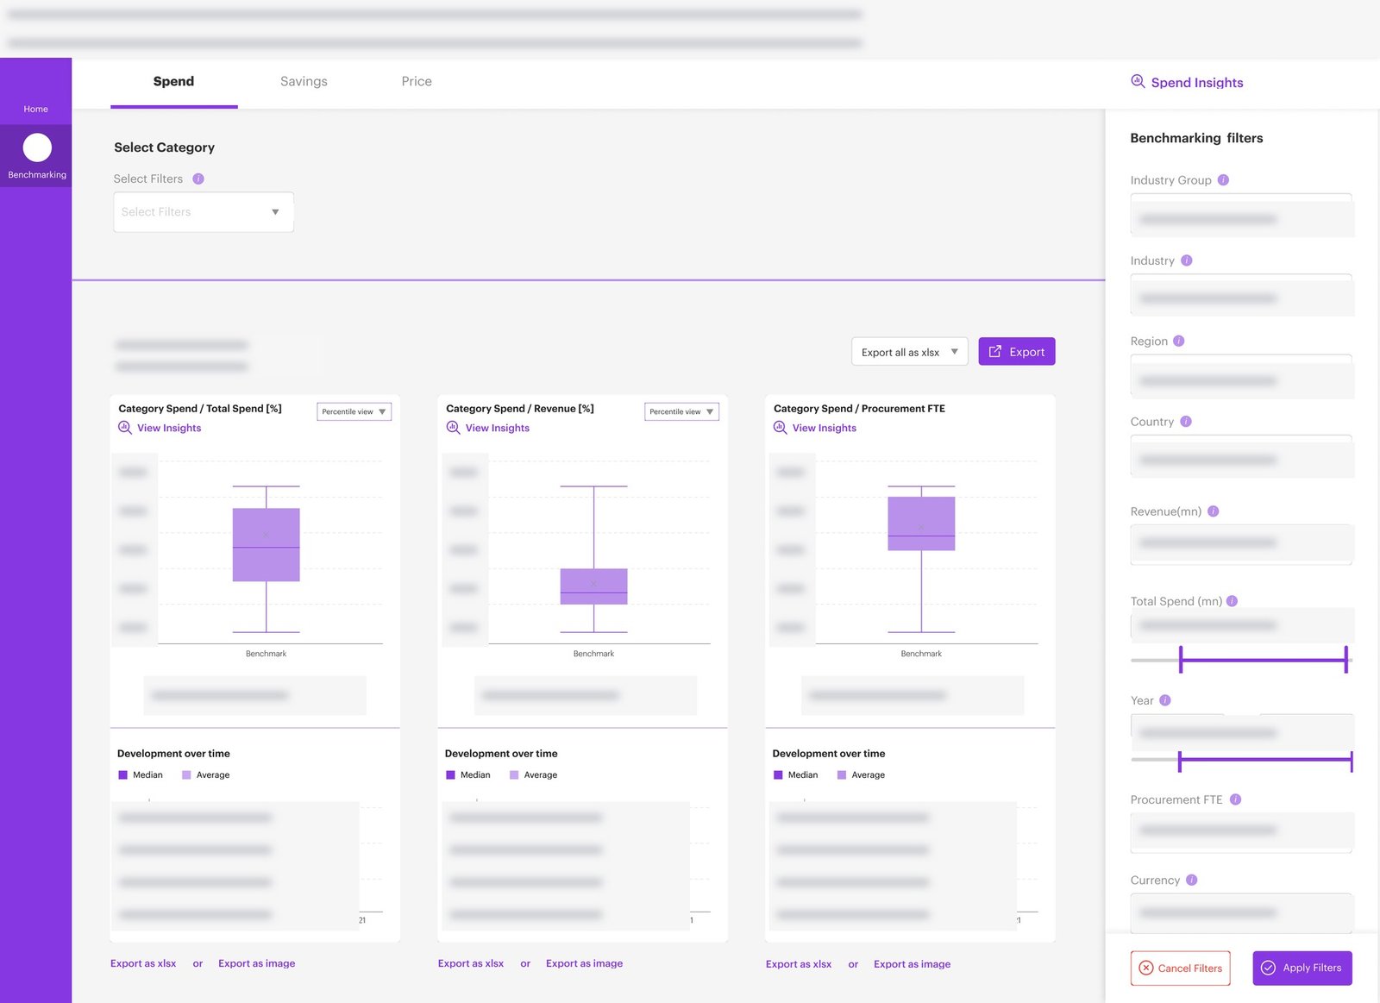Export Revenue chart as xlsx
The width and height of the screenshot is (1380, 1003).
coord(471,963)
